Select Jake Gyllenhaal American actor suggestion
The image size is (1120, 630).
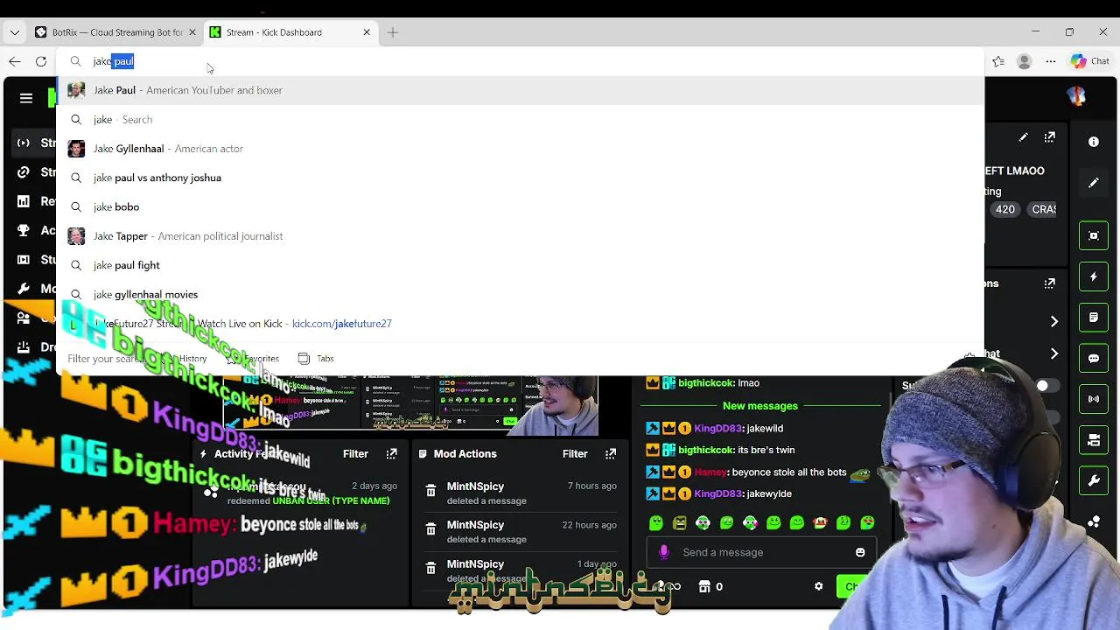(x=520, y=149)
